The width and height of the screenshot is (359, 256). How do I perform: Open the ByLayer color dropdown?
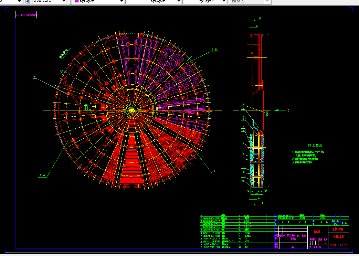pos(122,1)
